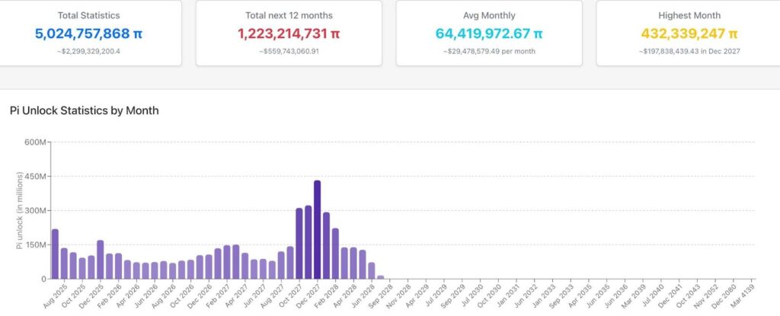Click the Highest Month card

click(689, 32)
